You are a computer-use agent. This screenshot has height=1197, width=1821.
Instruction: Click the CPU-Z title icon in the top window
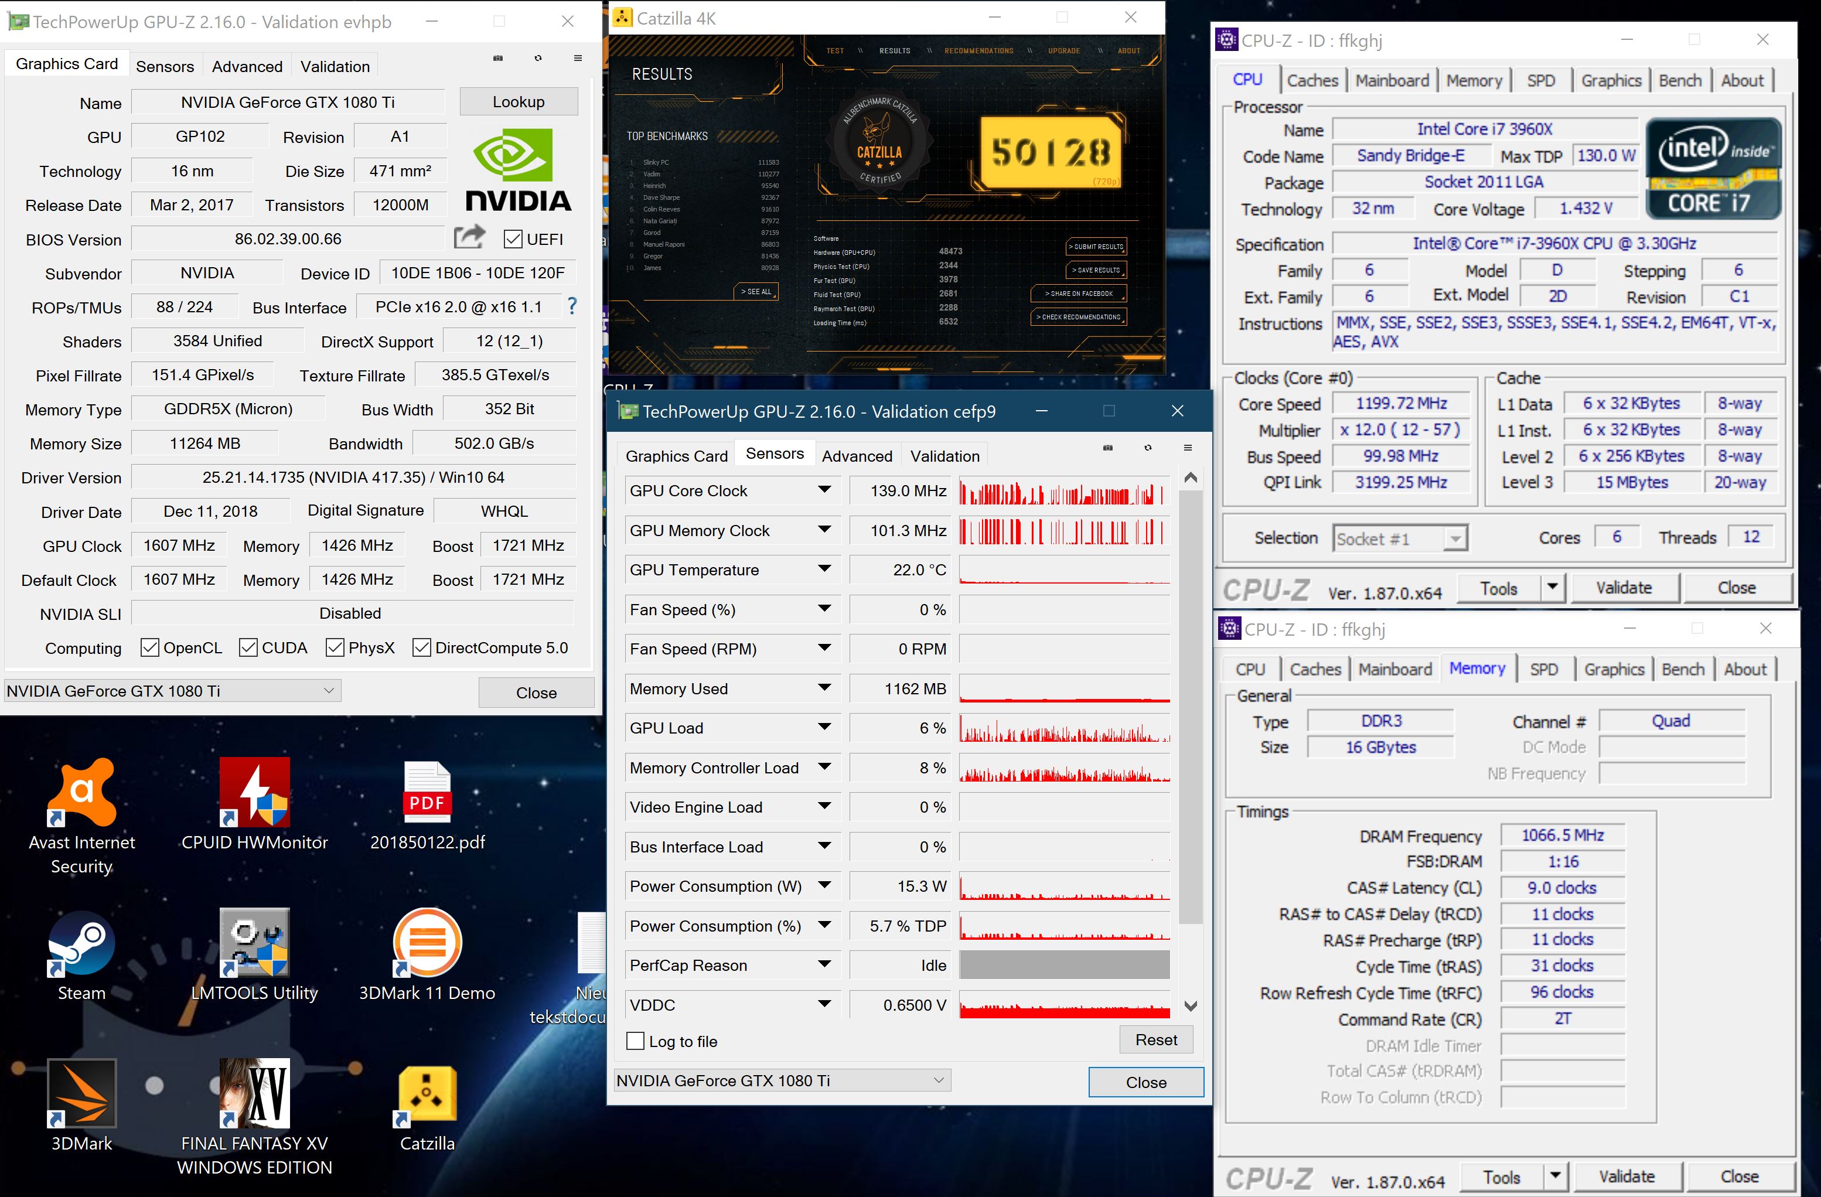pyautogui.click(x=1226, y=39)
